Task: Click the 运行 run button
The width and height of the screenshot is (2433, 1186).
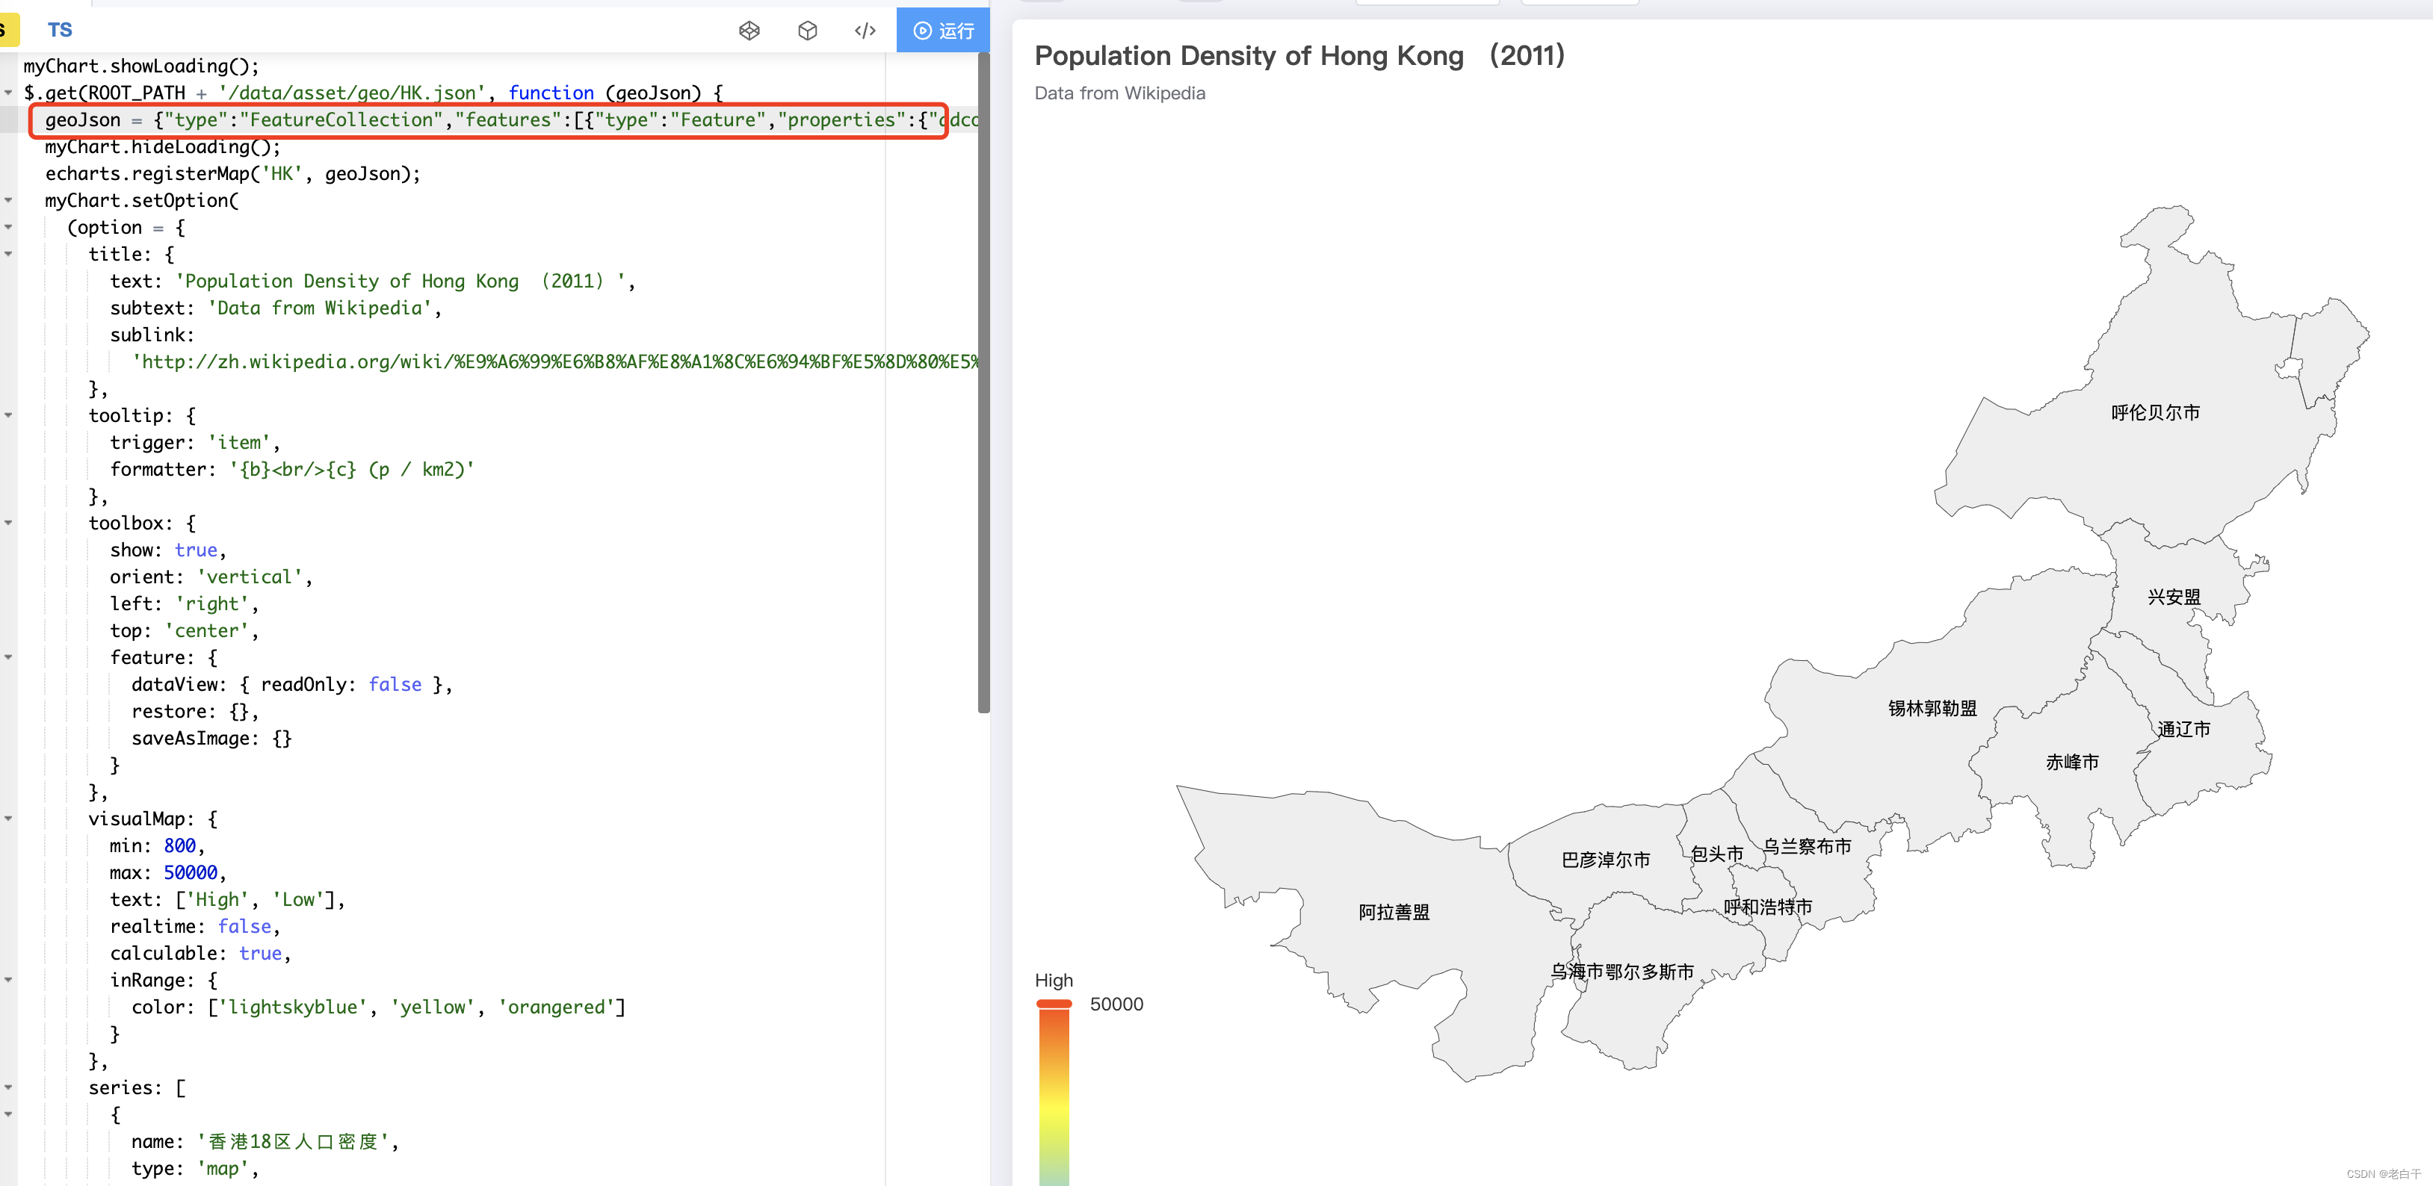Action: tap(942, 31)
